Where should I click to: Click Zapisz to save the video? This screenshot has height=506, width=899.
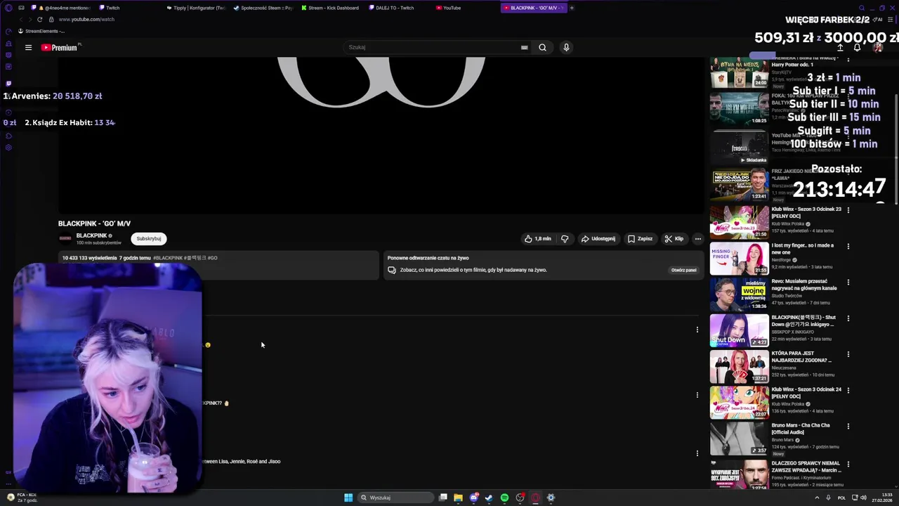tap(640, 239)
